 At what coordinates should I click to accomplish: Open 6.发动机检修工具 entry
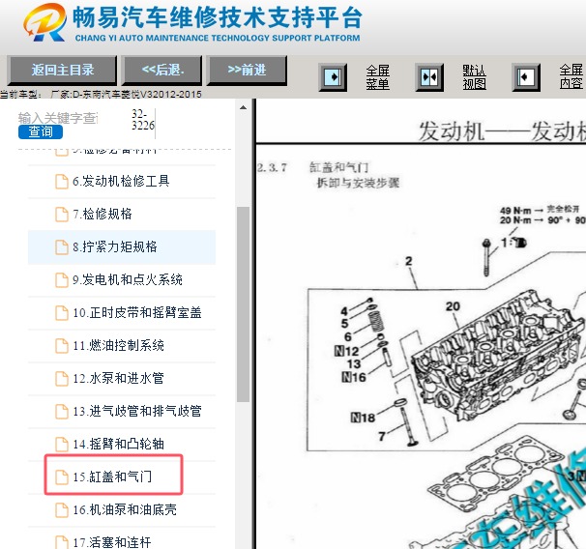click(x=122, y=181)
